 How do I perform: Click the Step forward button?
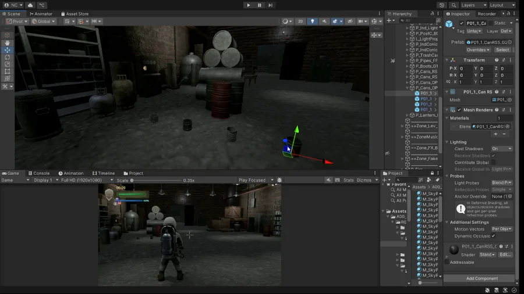pos(270,5)
